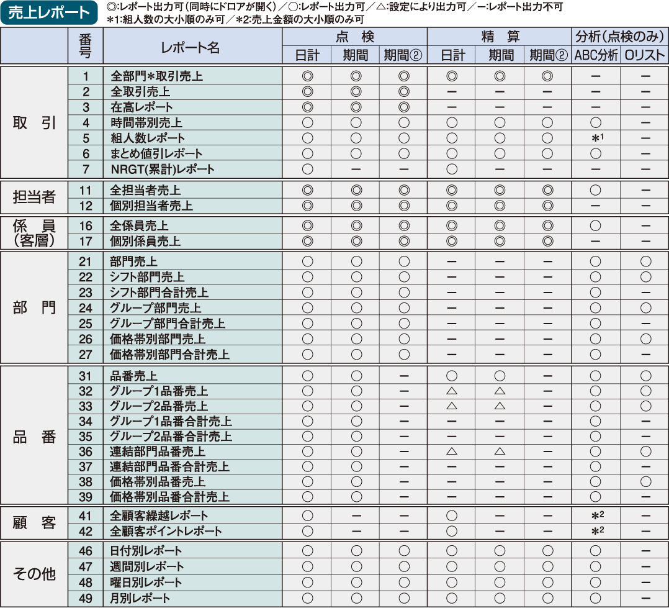The width and height of the screenshot is (669, 608).
Task: Click circle for 部門売上 in Oリスト column
Action: (x=645, y=261)
